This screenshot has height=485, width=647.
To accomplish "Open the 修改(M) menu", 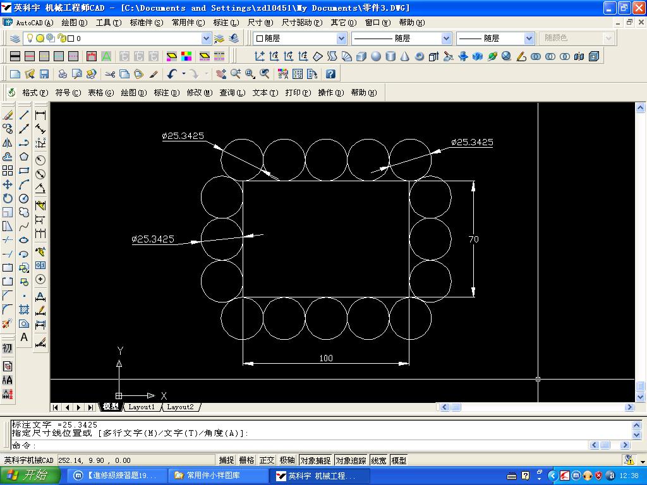I will pyautogui.click(x=199, y=92).
